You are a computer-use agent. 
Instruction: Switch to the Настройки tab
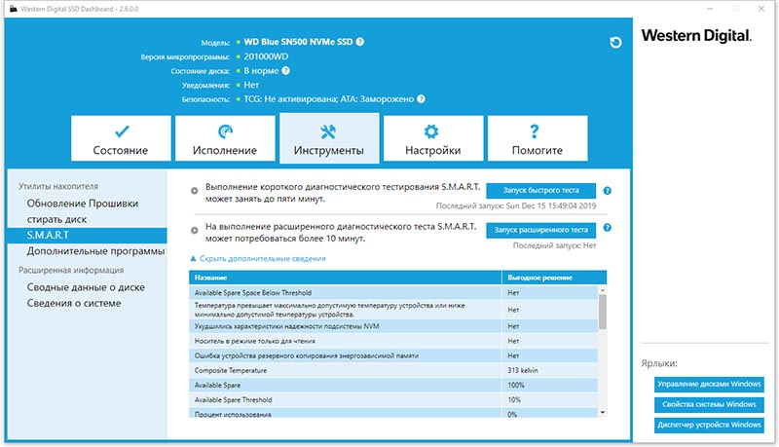coord(432,138)
